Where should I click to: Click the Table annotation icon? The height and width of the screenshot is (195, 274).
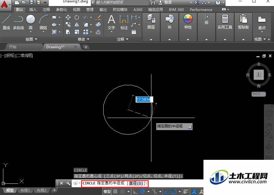click(x=134, y=32)
